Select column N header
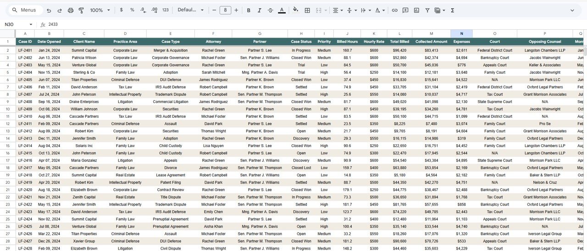This screenshot has height=251, width=587. [x=461, y=33]
